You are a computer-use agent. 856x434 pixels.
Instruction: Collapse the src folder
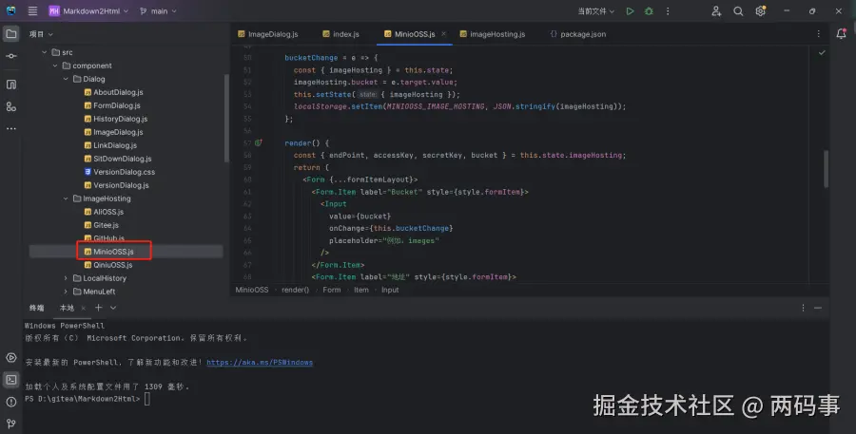click(44, 52)
